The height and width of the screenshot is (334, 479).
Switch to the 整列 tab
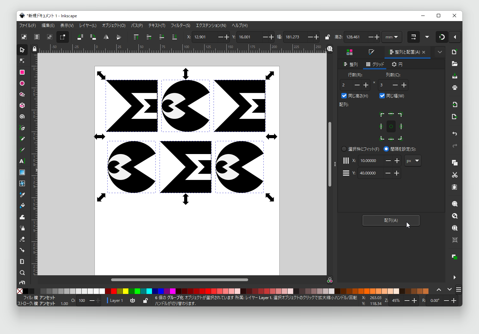tap(351, 64)
